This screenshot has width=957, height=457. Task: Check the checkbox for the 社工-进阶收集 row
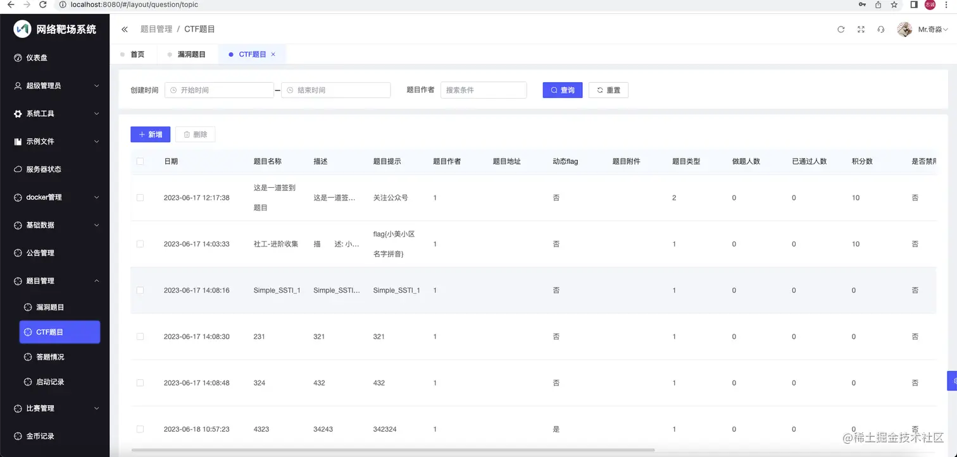[140, 243]
